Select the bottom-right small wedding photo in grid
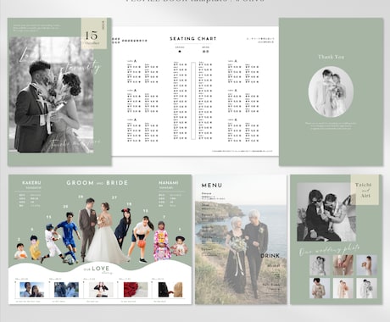 point(366,288)
